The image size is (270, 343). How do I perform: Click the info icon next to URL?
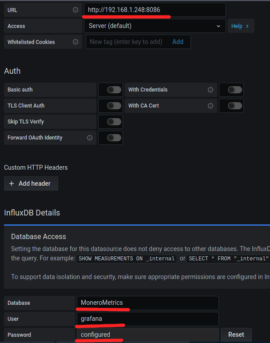pyautogui.click(x=75, y=10)
